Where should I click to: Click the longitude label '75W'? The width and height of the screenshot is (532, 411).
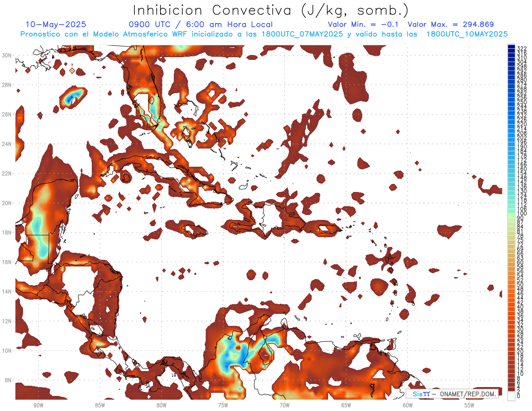tap(223, 405)
